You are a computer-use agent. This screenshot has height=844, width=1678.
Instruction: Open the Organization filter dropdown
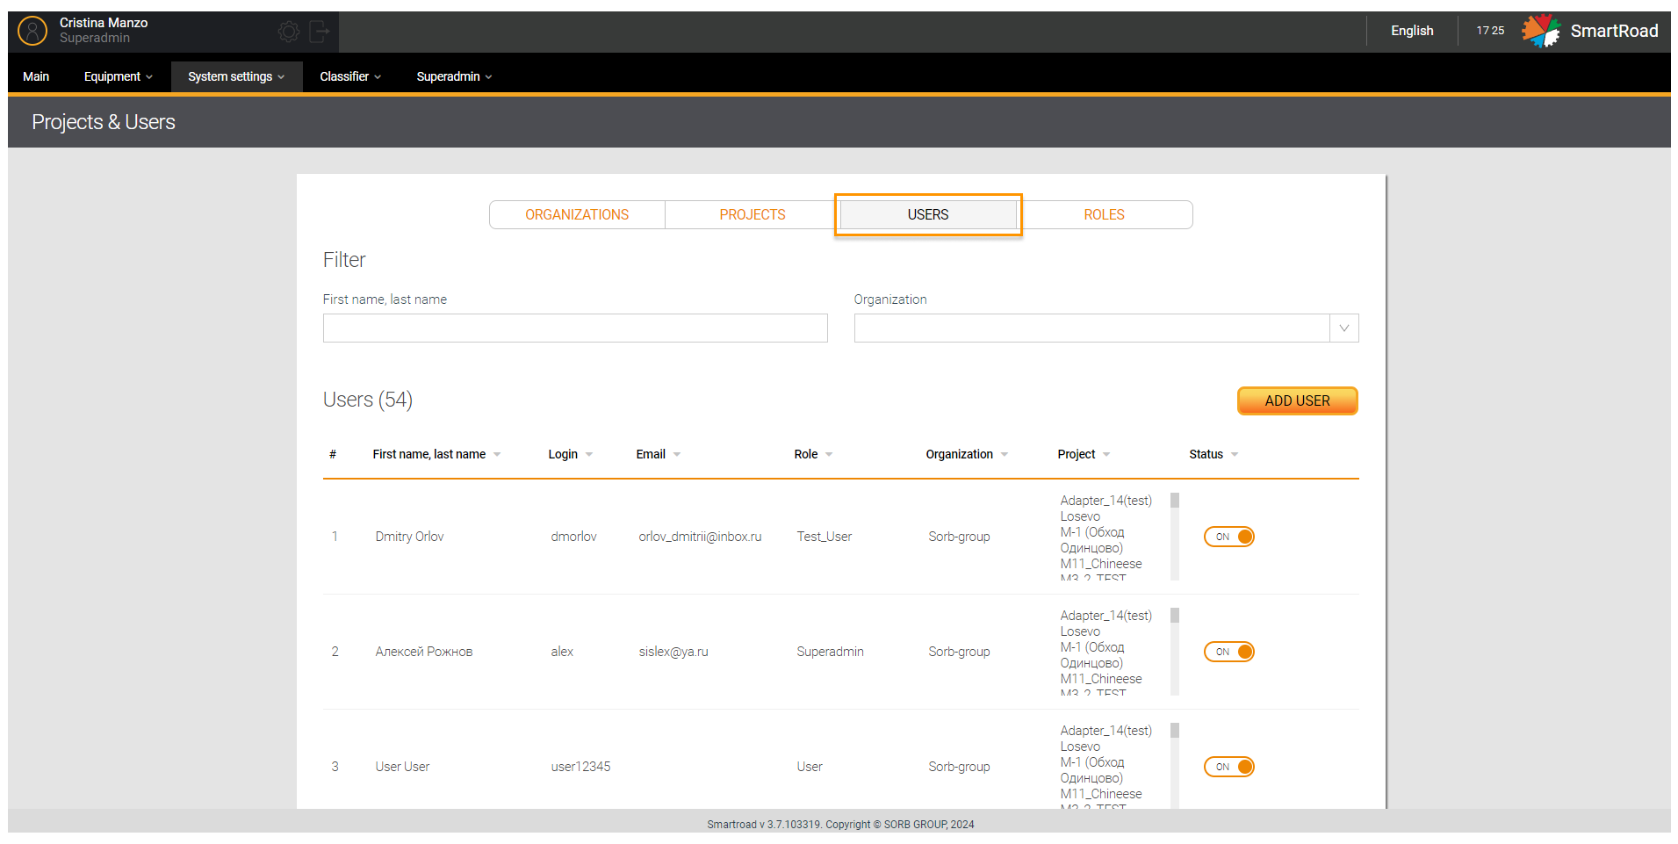(x=1344, y=328)
